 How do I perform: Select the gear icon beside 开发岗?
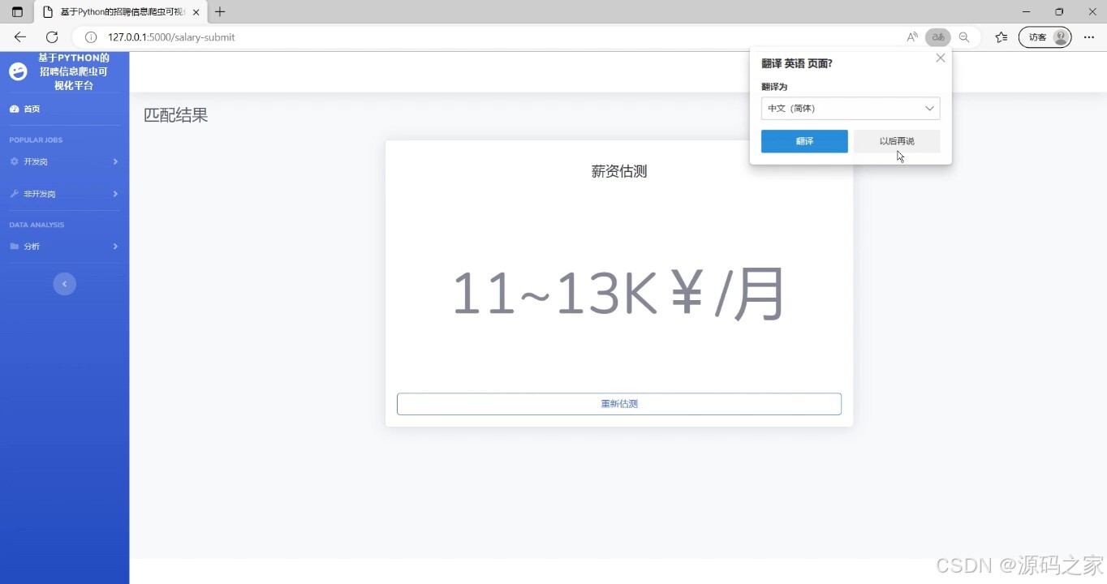[x=15, y=161]
